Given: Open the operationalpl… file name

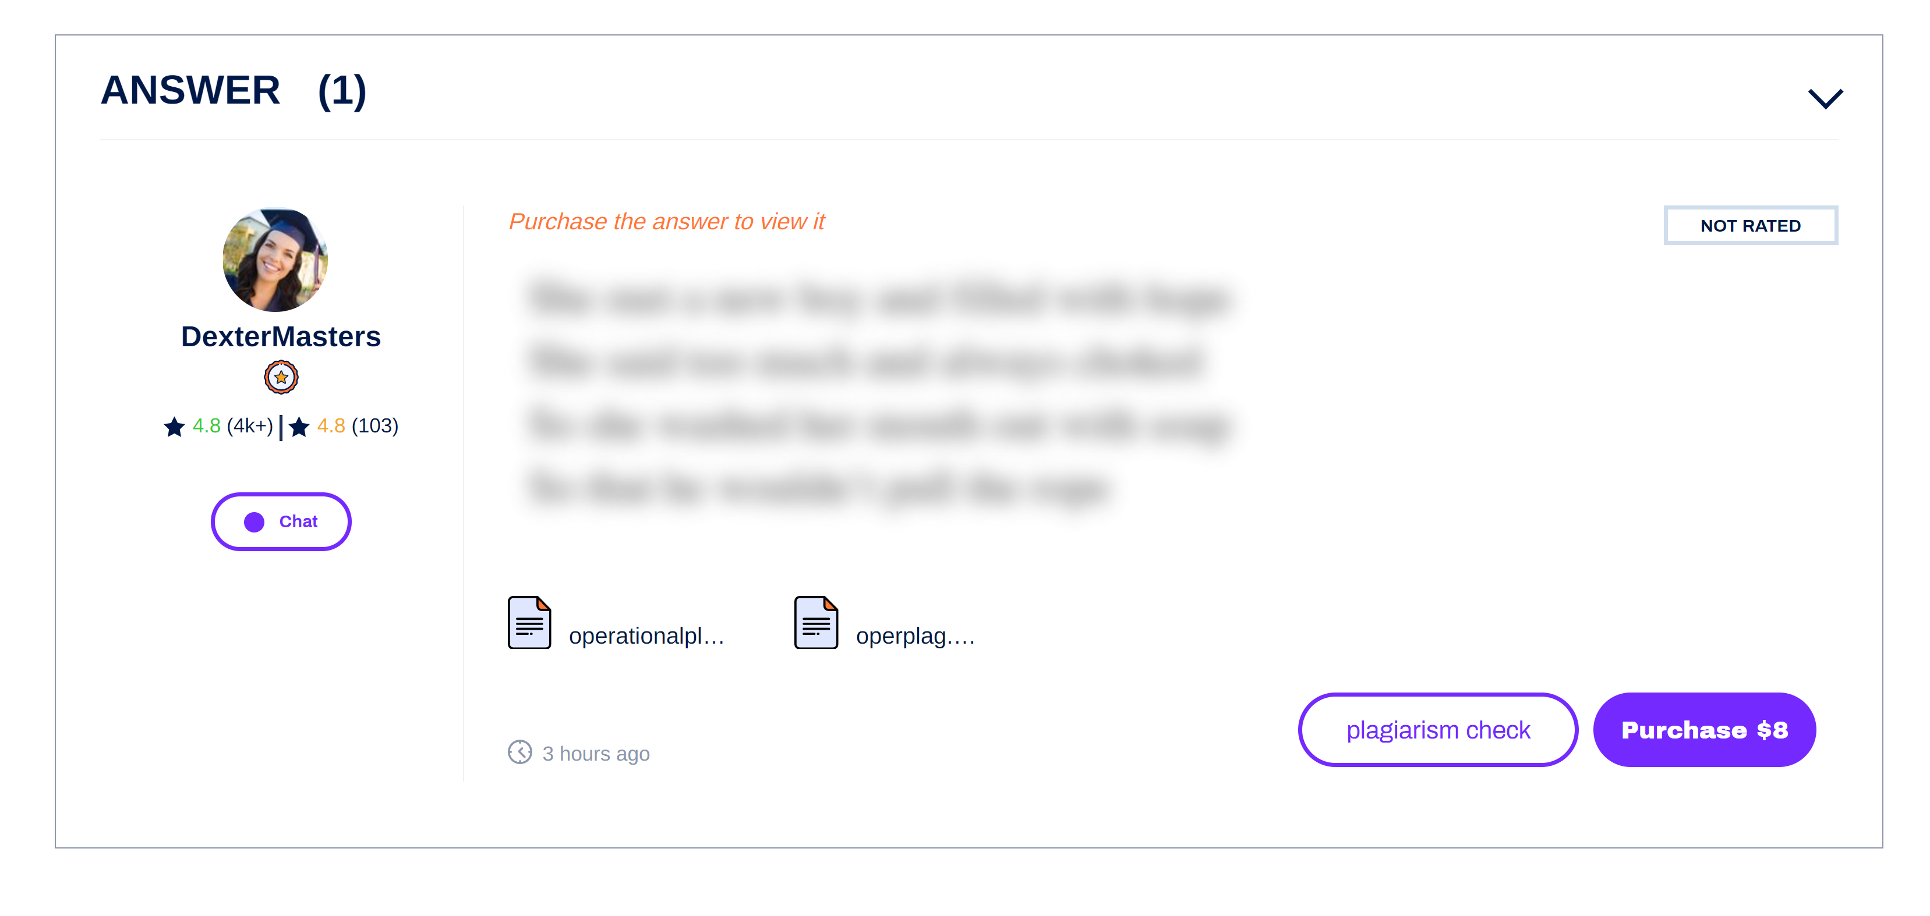Looking at the screenshot, I should pos(646,635).
